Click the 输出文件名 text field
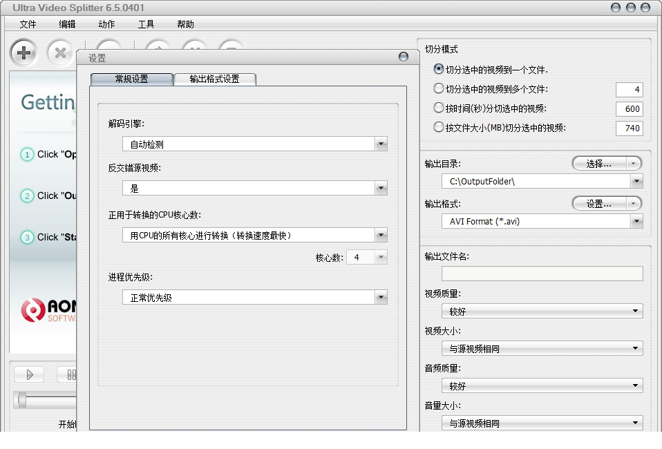The width and height of the screenshot is (662, 449). click(542, 274)
